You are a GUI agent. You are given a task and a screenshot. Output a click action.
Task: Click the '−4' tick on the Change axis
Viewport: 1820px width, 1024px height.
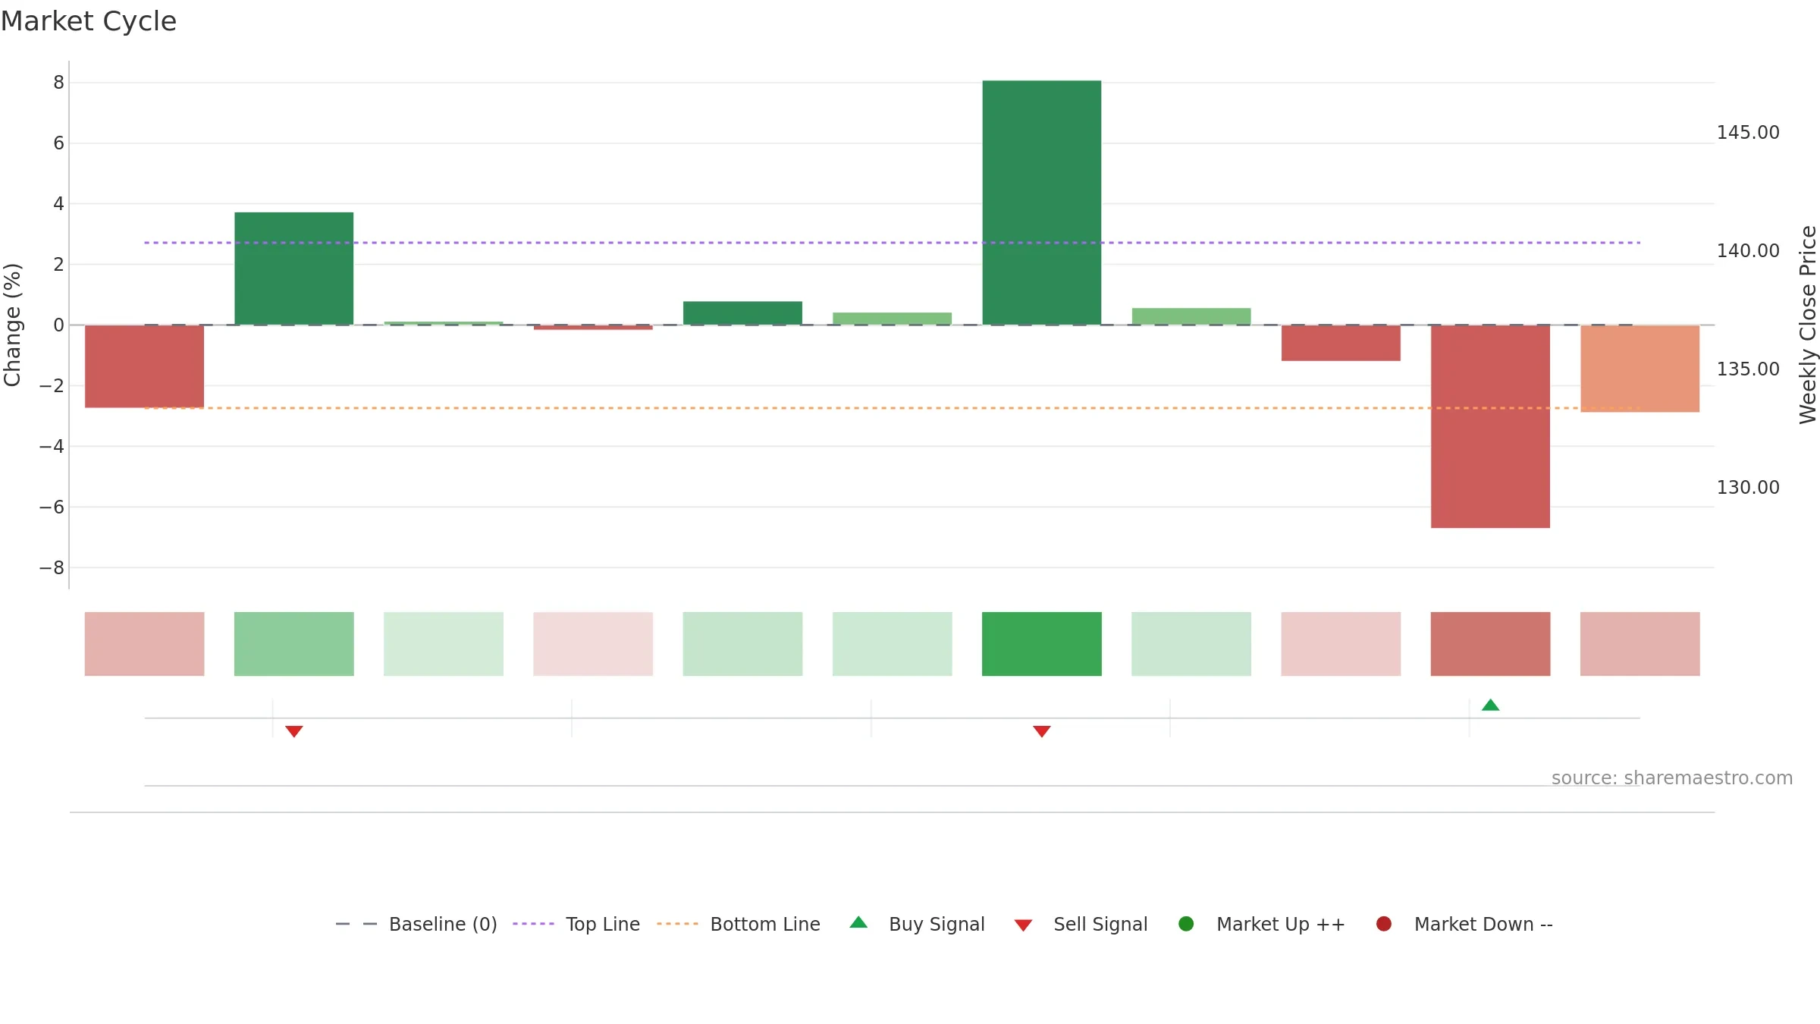pos(52,447)
